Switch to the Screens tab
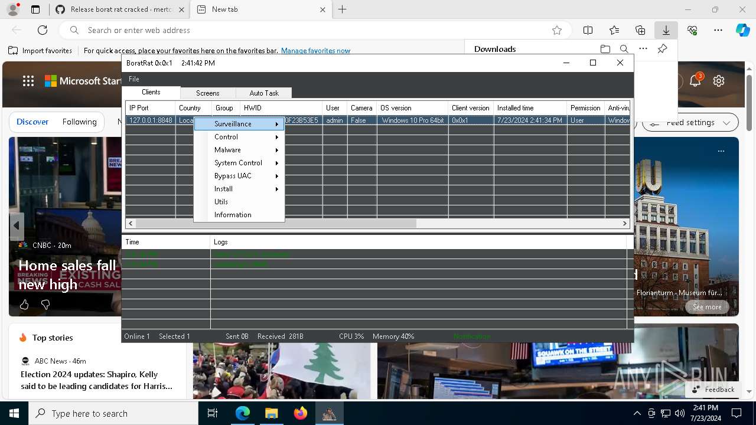Screen dimensions: 756x425 point(208,93)
